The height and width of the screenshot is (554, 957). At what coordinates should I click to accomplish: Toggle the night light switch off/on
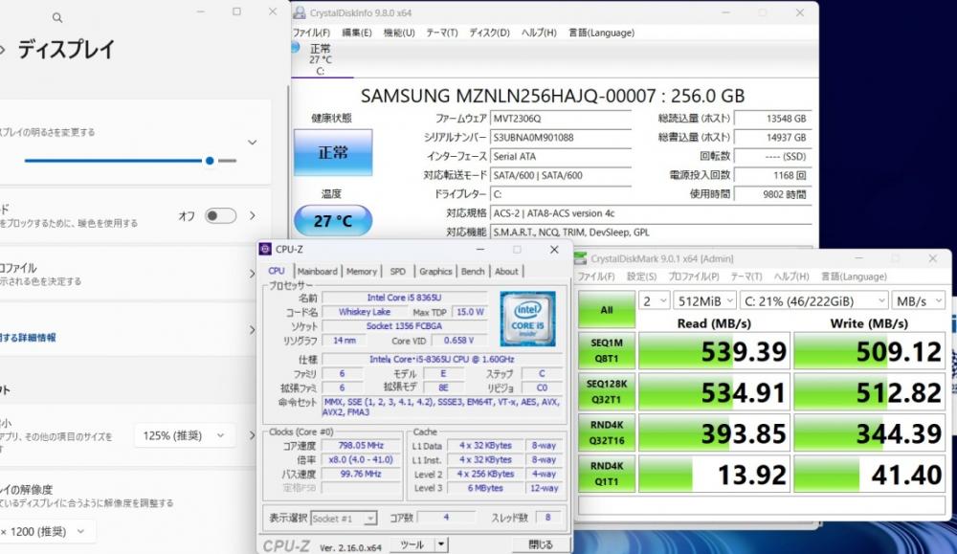(x=220, y=216)
